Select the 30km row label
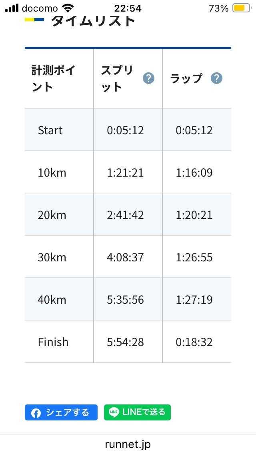The width and height of the screenshot is (256, 454). click(52, 257)
